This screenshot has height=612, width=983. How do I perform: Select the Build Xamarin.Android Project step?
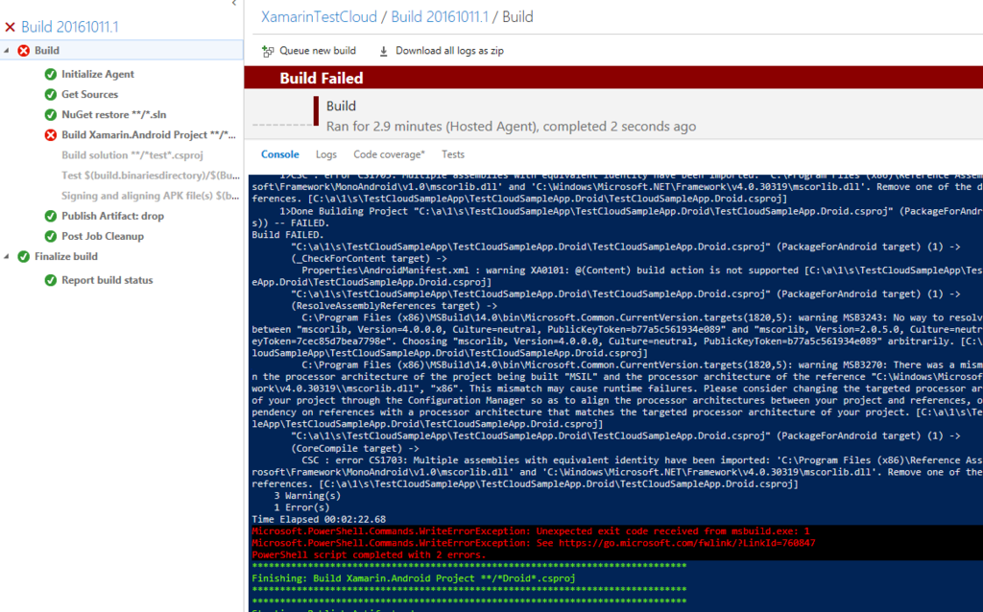(149, 134)
